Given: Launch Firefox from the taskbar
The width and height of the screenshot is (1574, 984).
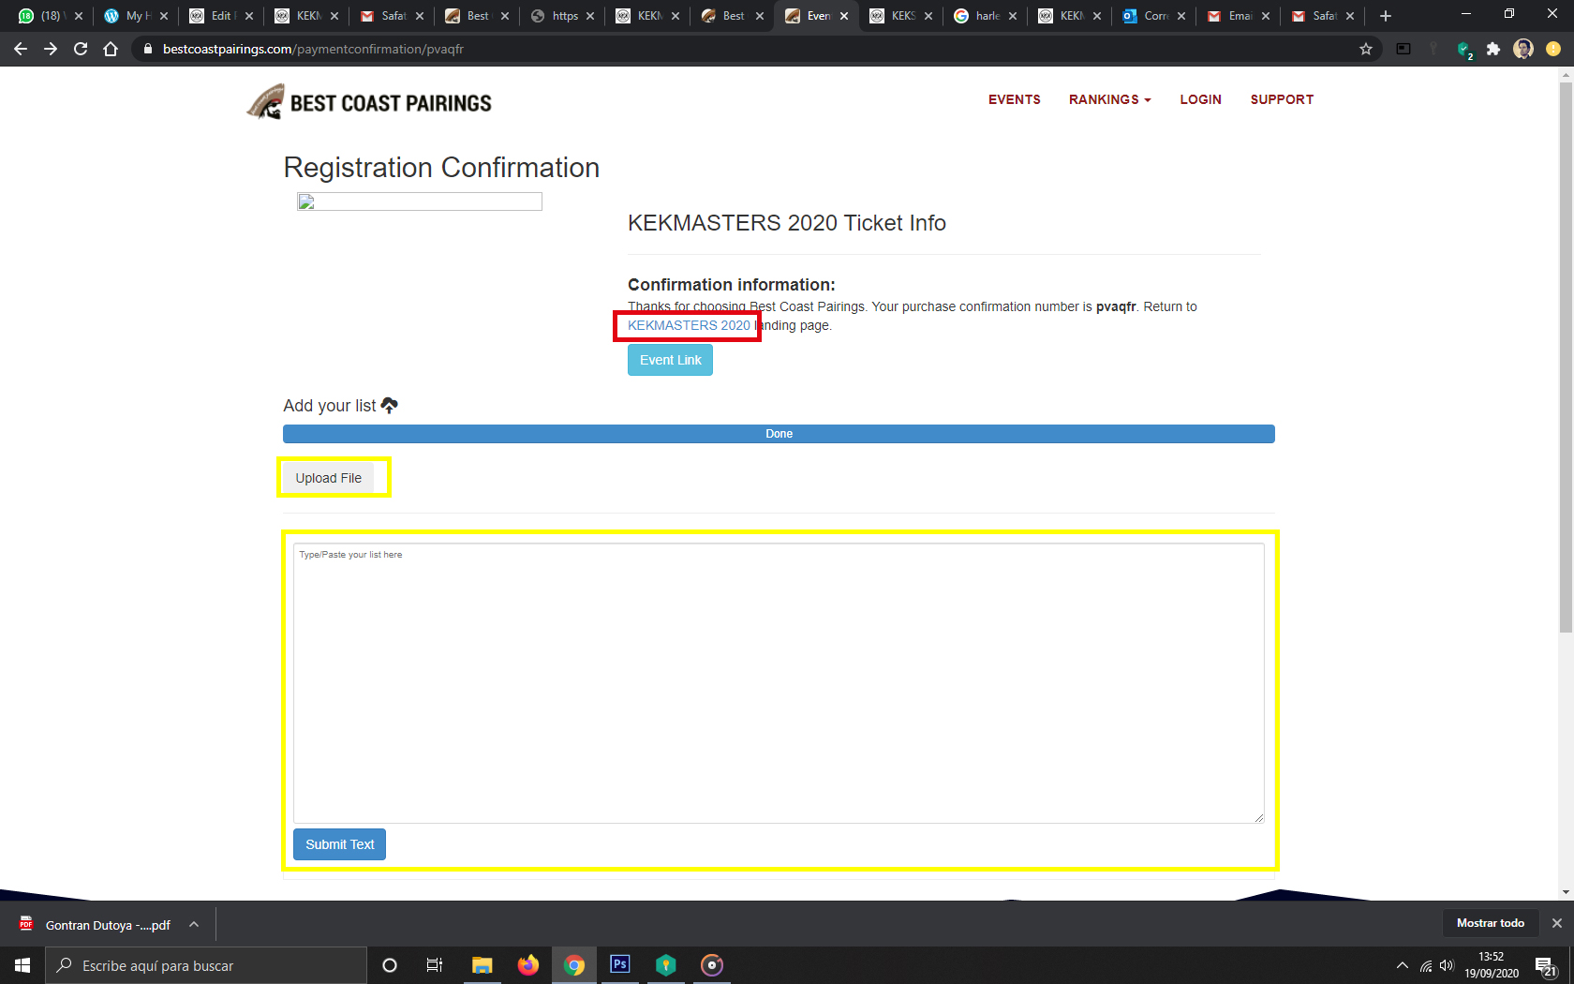Looking at the screenshot, I should point(528,964).
